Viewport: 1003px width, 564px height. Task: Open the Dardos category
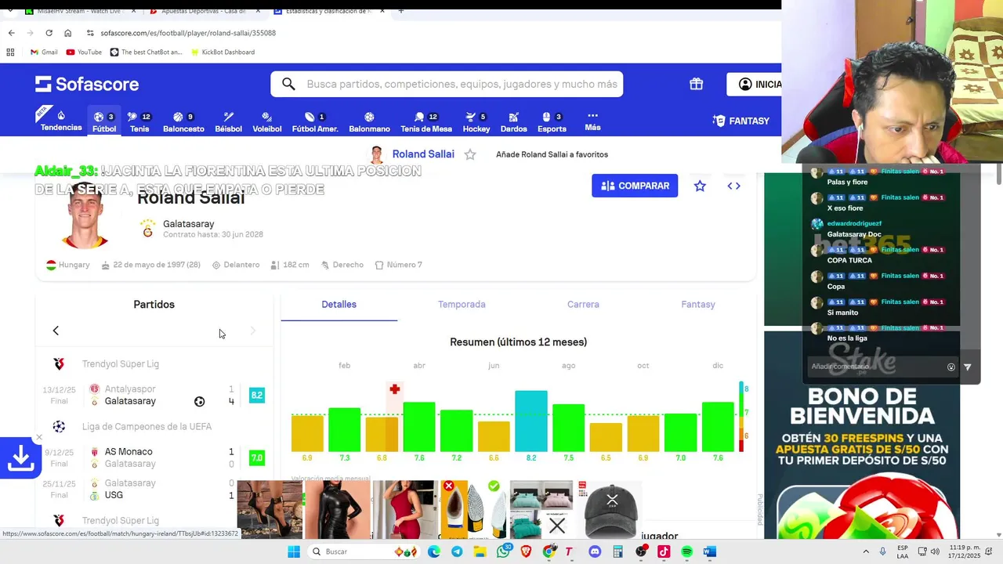click(x=513, y=121)
